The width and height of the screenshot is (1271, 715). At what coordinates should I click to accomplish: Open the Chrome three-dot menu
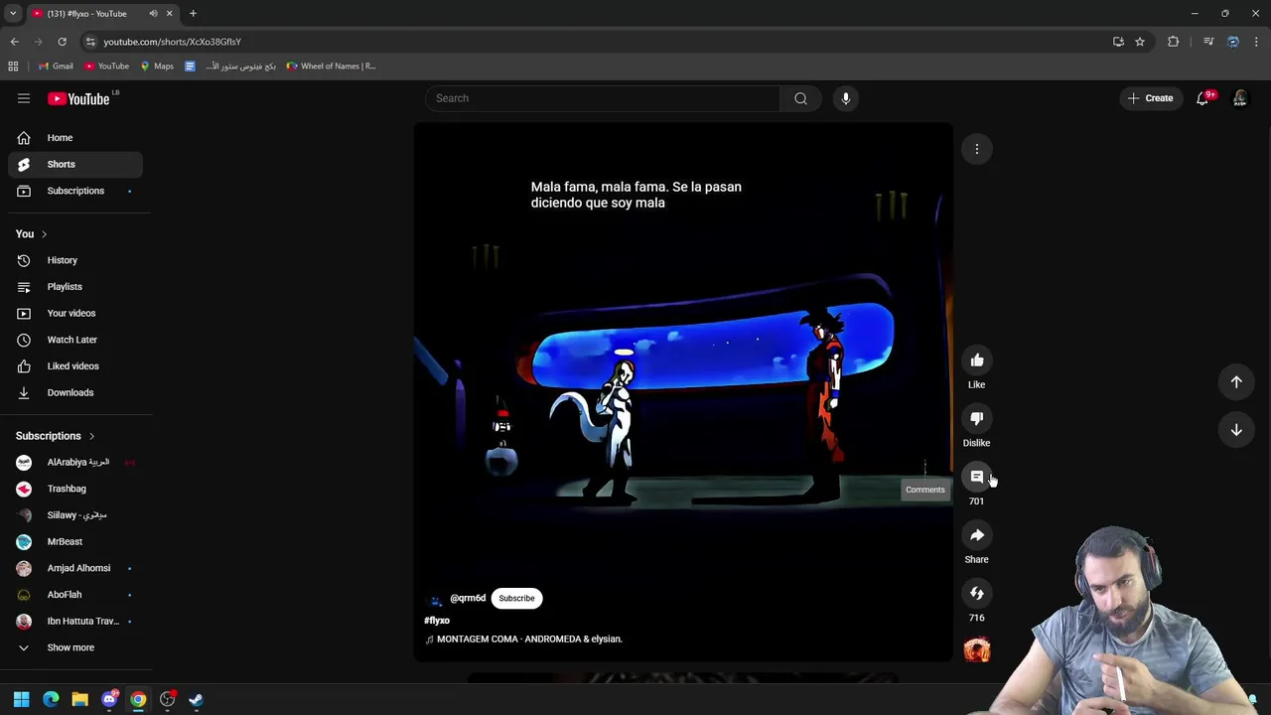coord(1257,42)
